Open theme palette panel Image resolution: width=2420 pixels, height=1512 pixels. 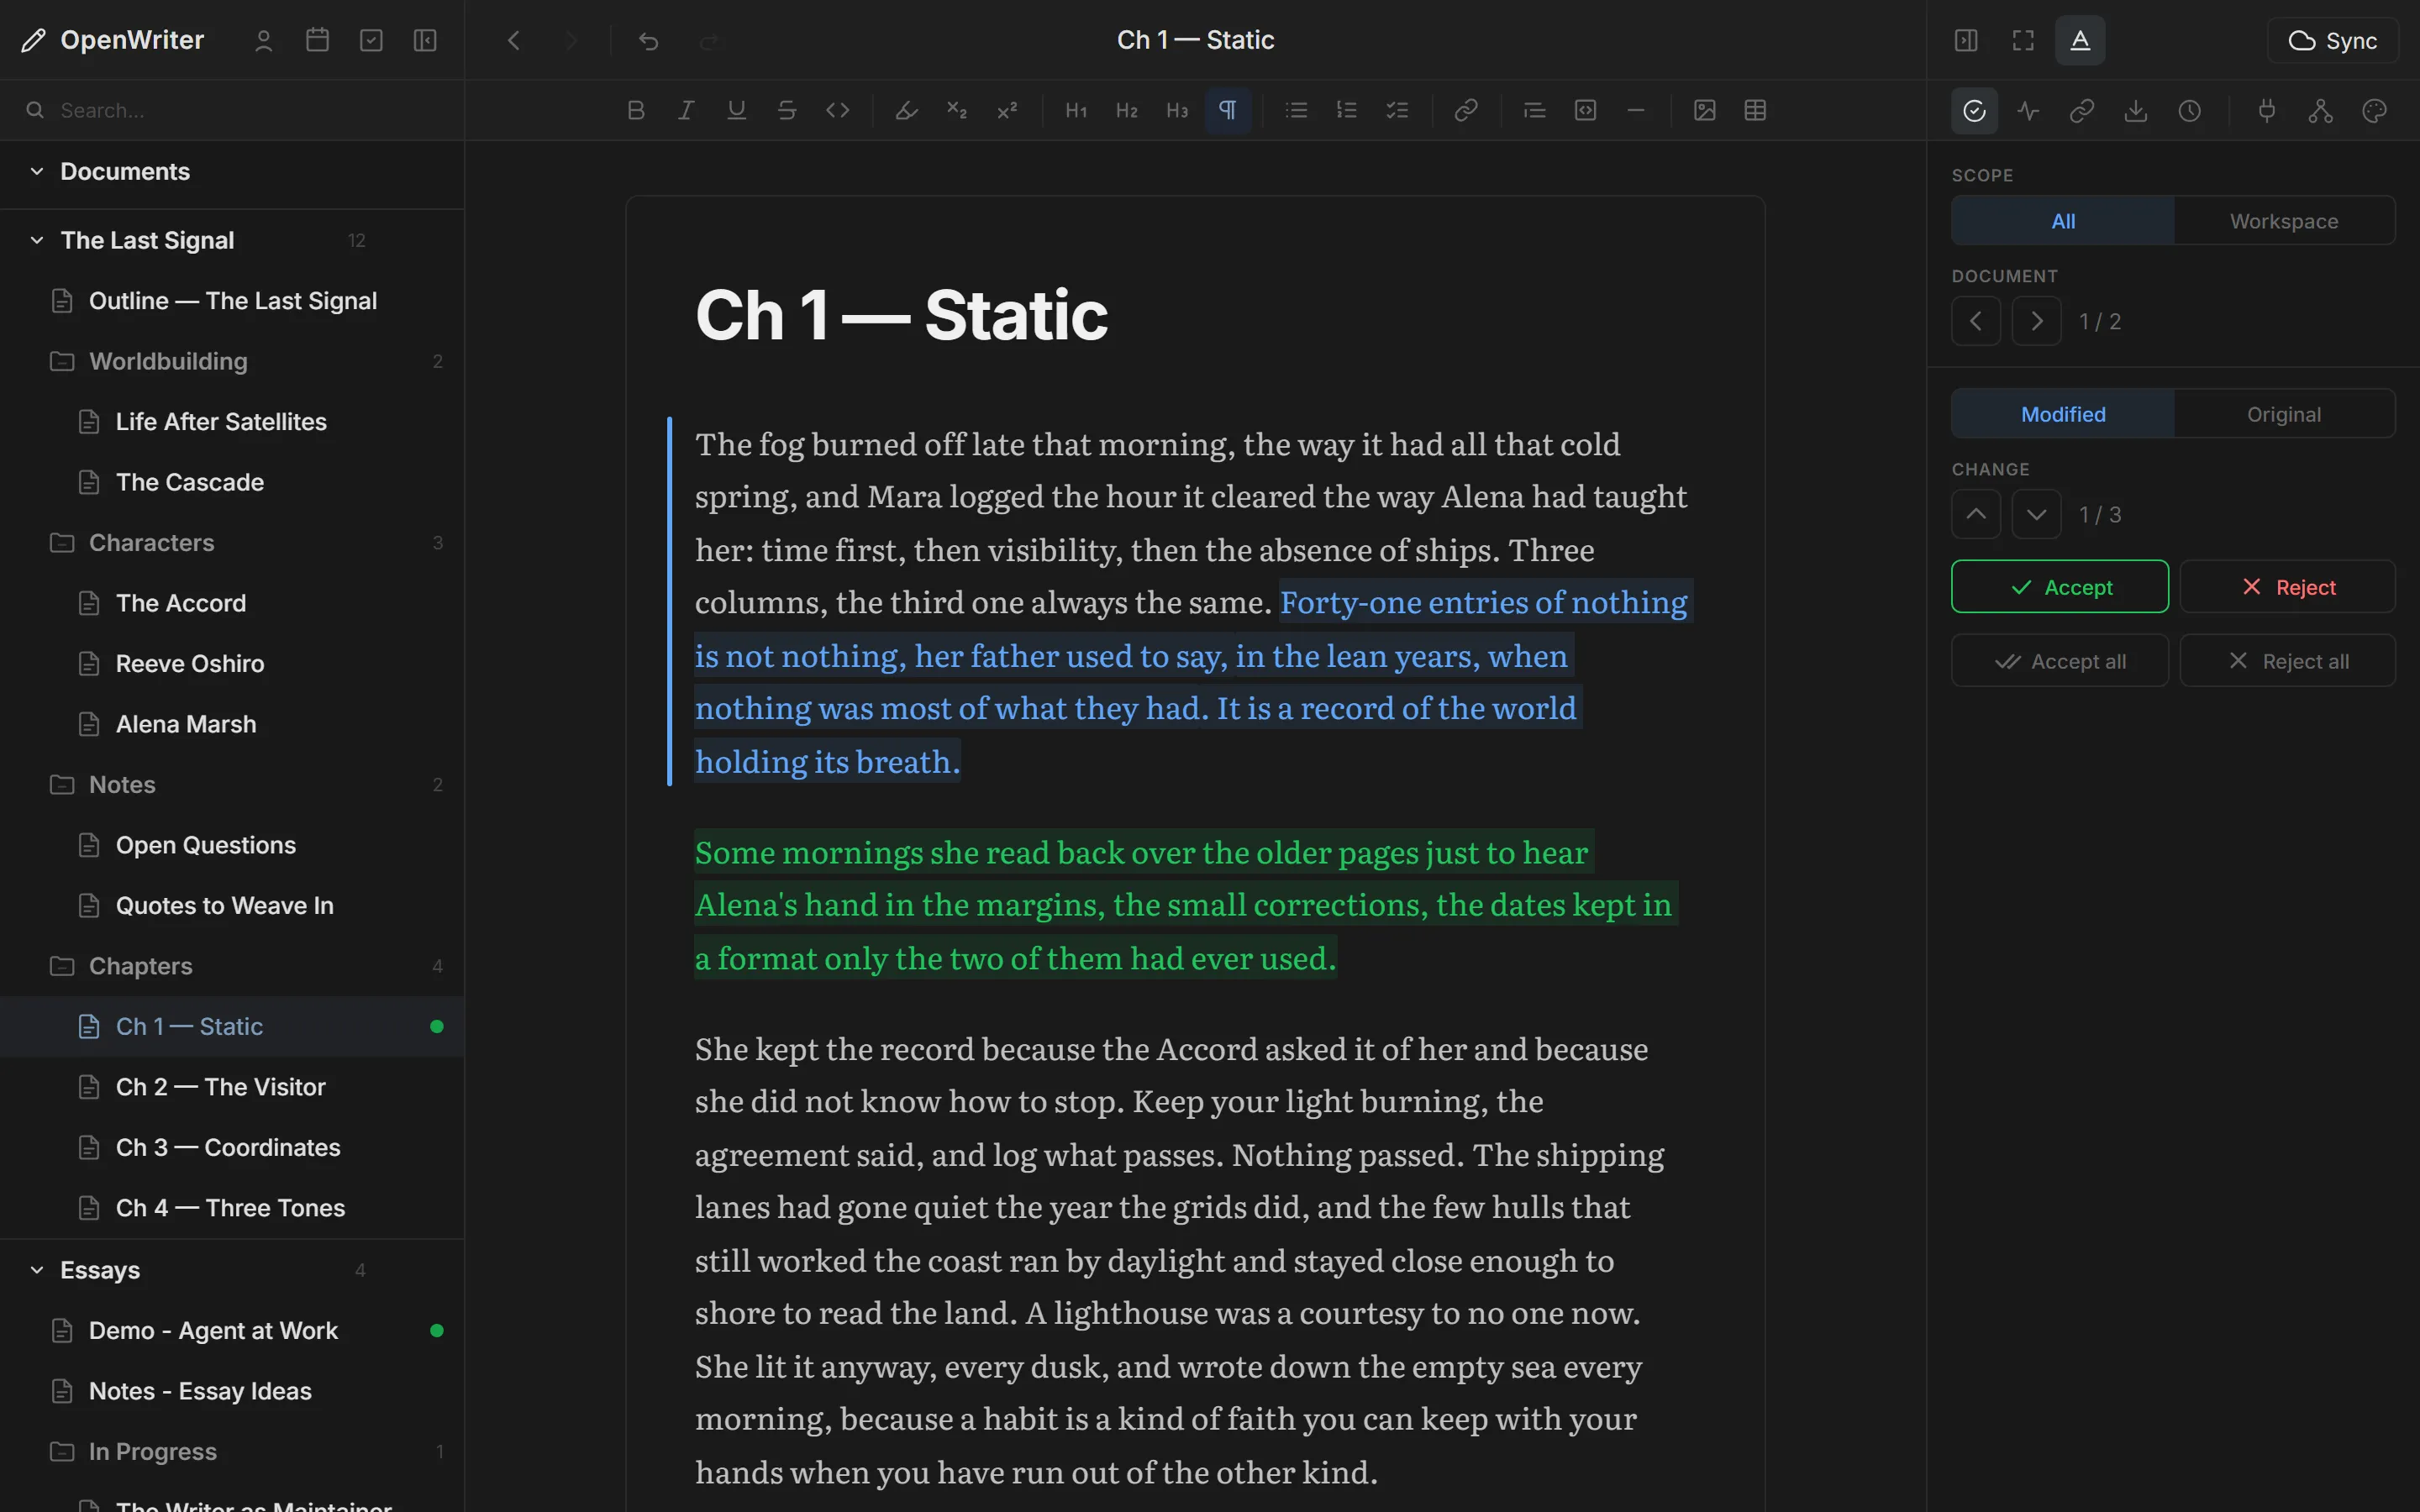pyautogui.click(x=2375, y=111)
